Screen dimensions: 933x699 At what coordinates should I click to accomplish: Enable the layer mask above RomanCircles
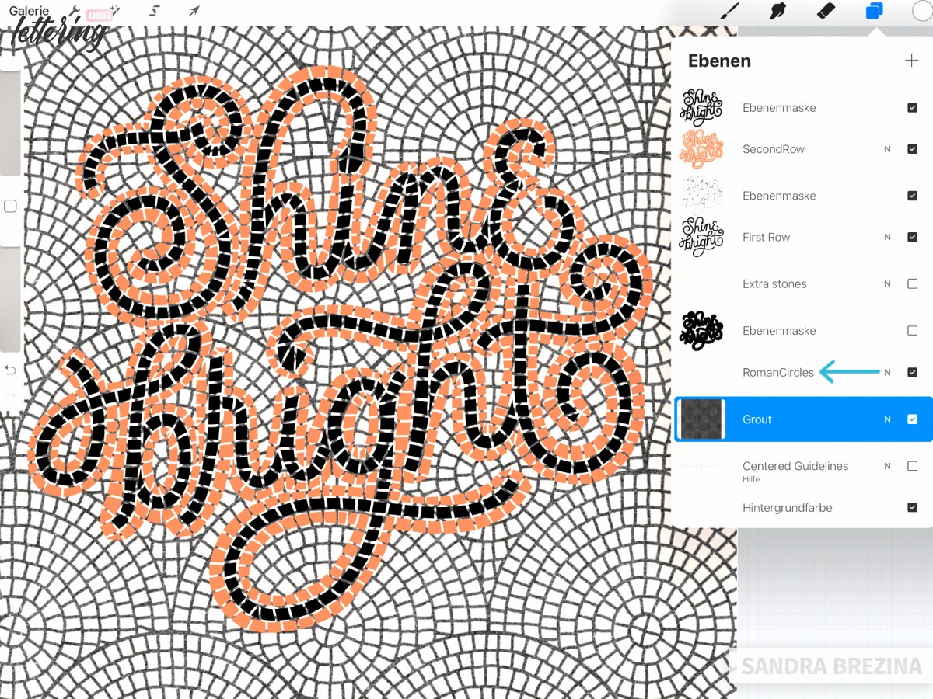coord(913,331)
